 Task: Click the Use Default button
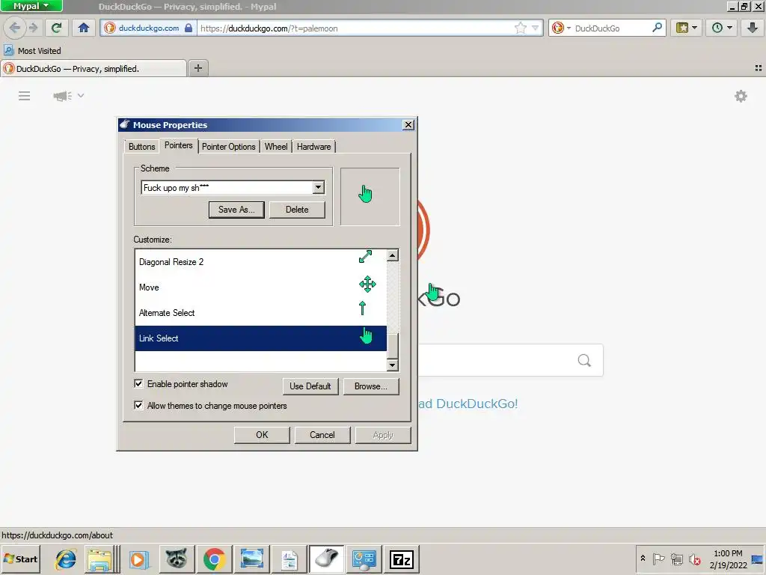click(310, 386)
